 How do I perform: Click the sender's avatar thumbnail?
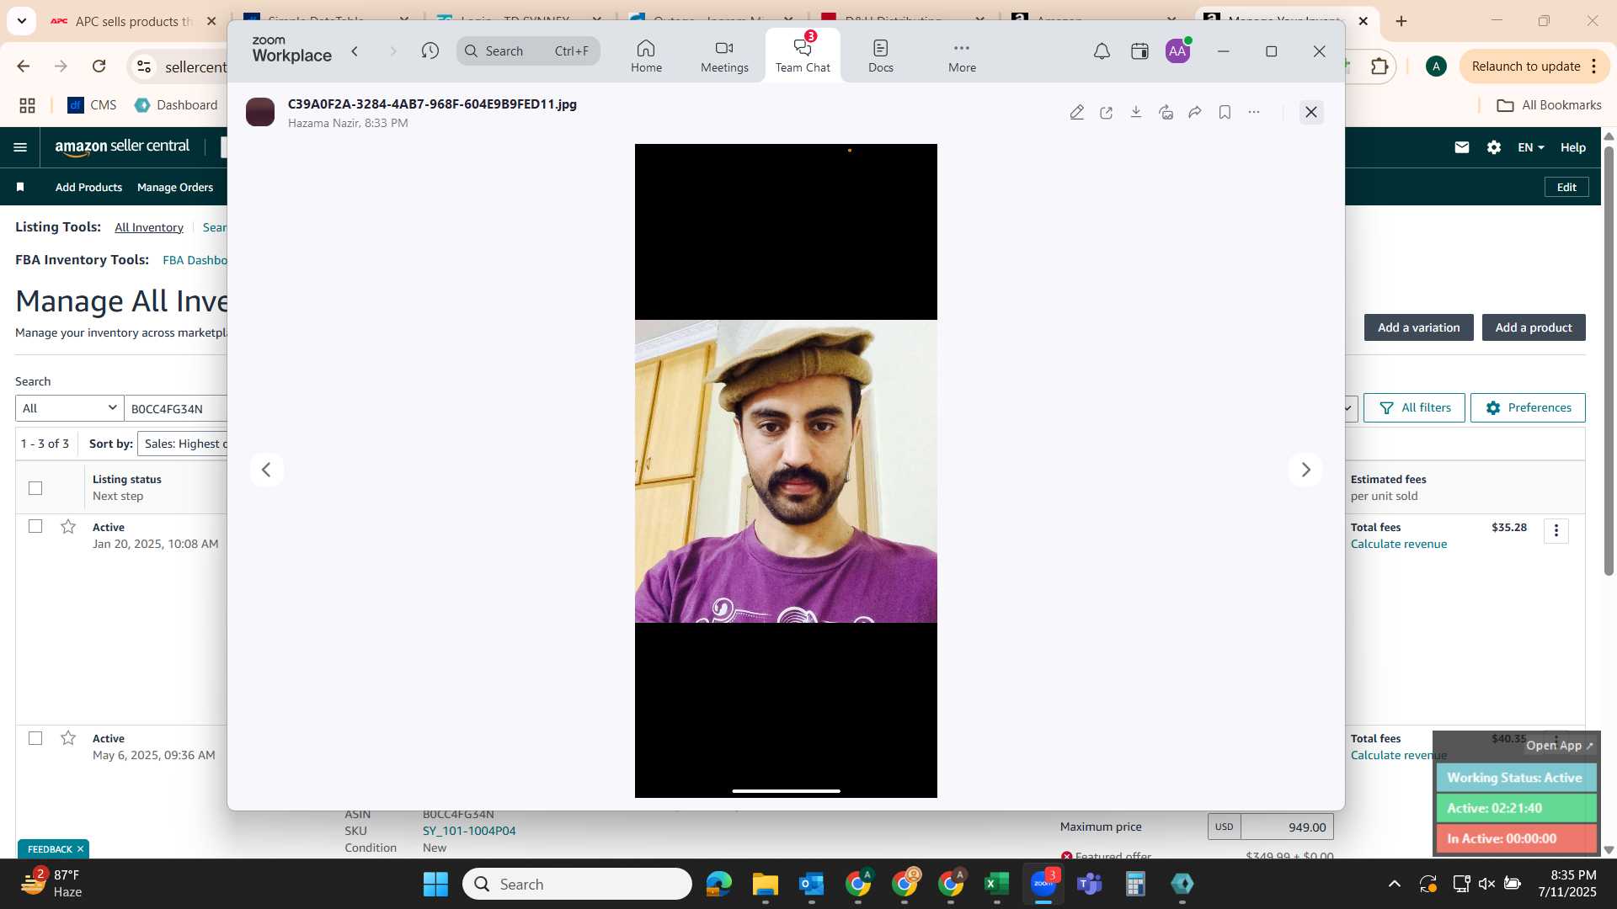point(260,112)
